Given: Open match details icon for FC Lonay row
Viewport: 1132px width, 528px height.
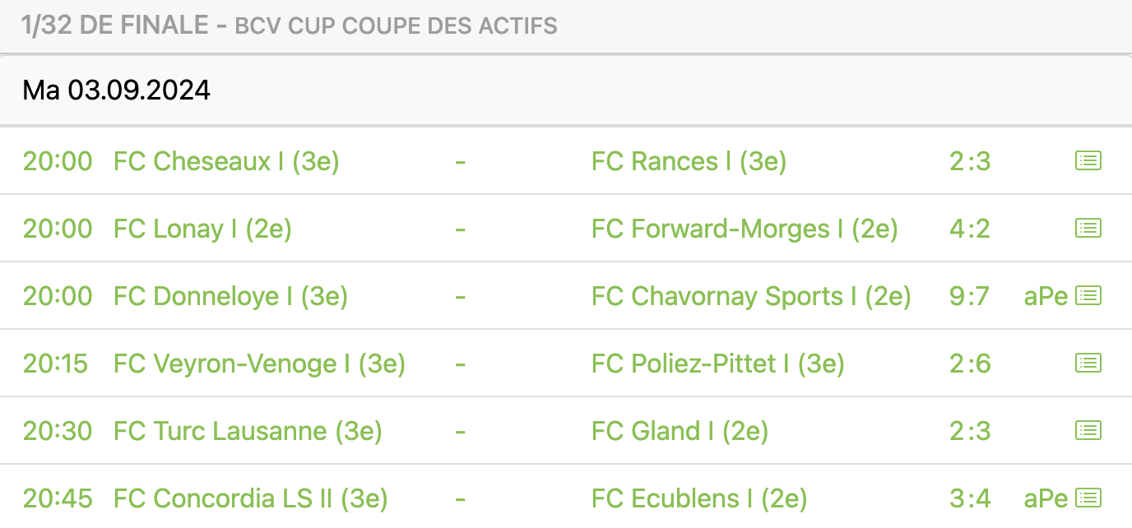Looking at the screenshot, I should [x=1088, y=229].
